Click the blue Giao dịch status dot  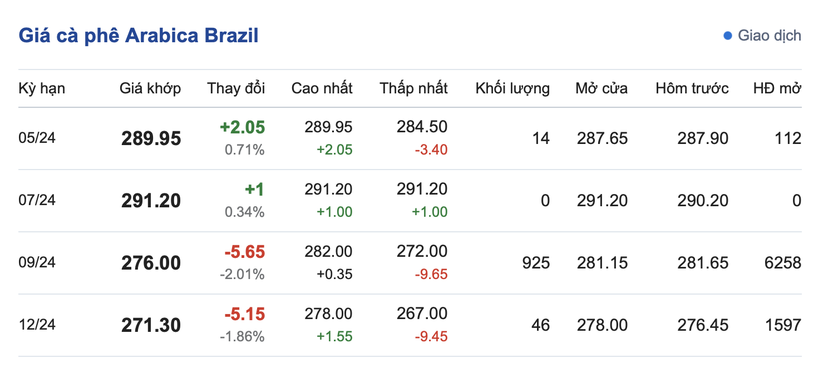coord(727,36)
